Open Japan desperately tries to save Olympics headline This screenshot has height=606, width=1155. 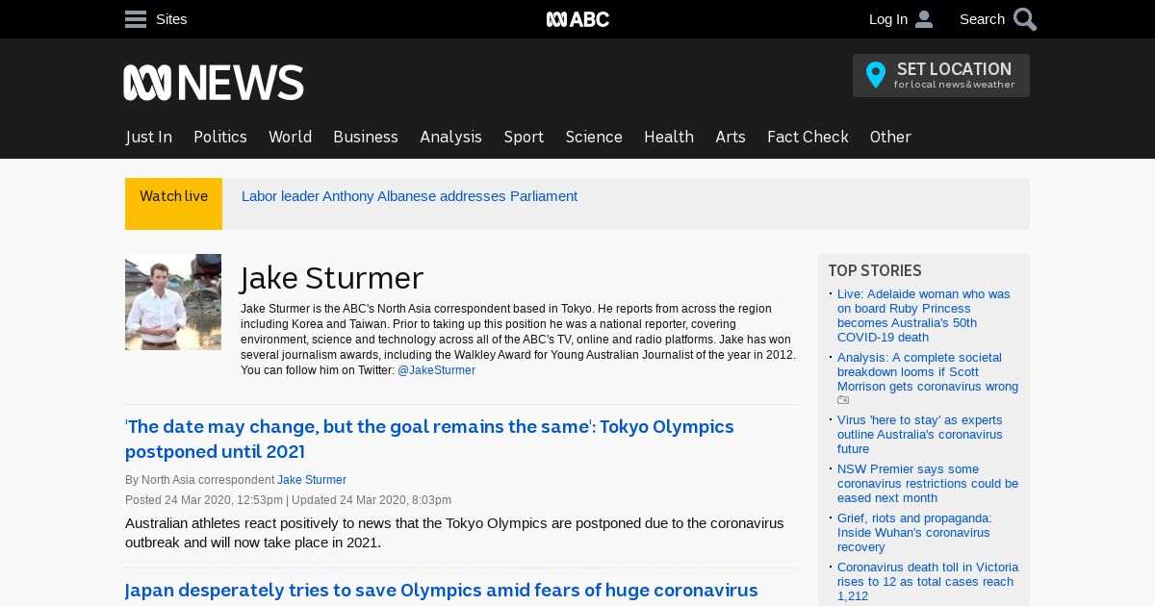(x=442, y=591)
